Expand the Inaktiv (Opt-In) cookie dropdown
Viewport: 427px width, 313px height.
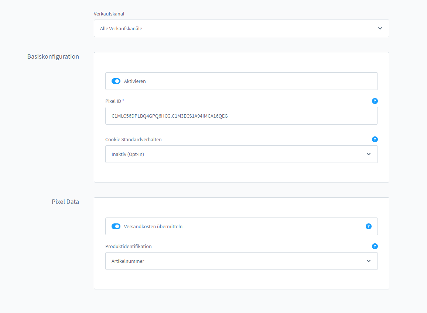tap(236, 154)
